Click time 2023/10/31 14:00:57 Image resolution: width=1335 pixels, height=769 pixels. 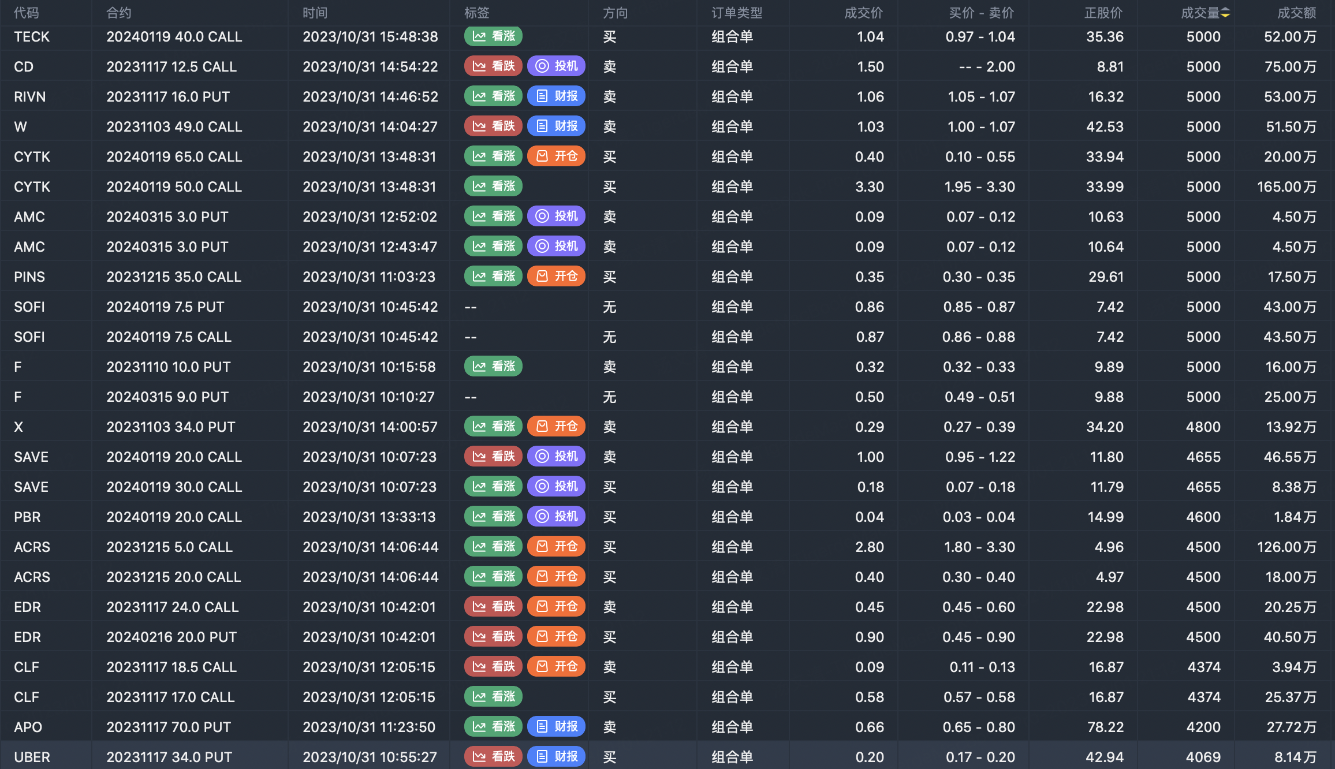tap(370, 427)
